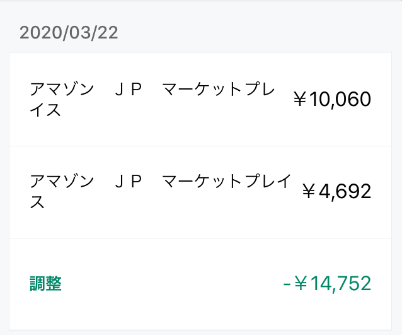
Task: Click the green -¥14,752 adjustment amount
Action: 327,284
